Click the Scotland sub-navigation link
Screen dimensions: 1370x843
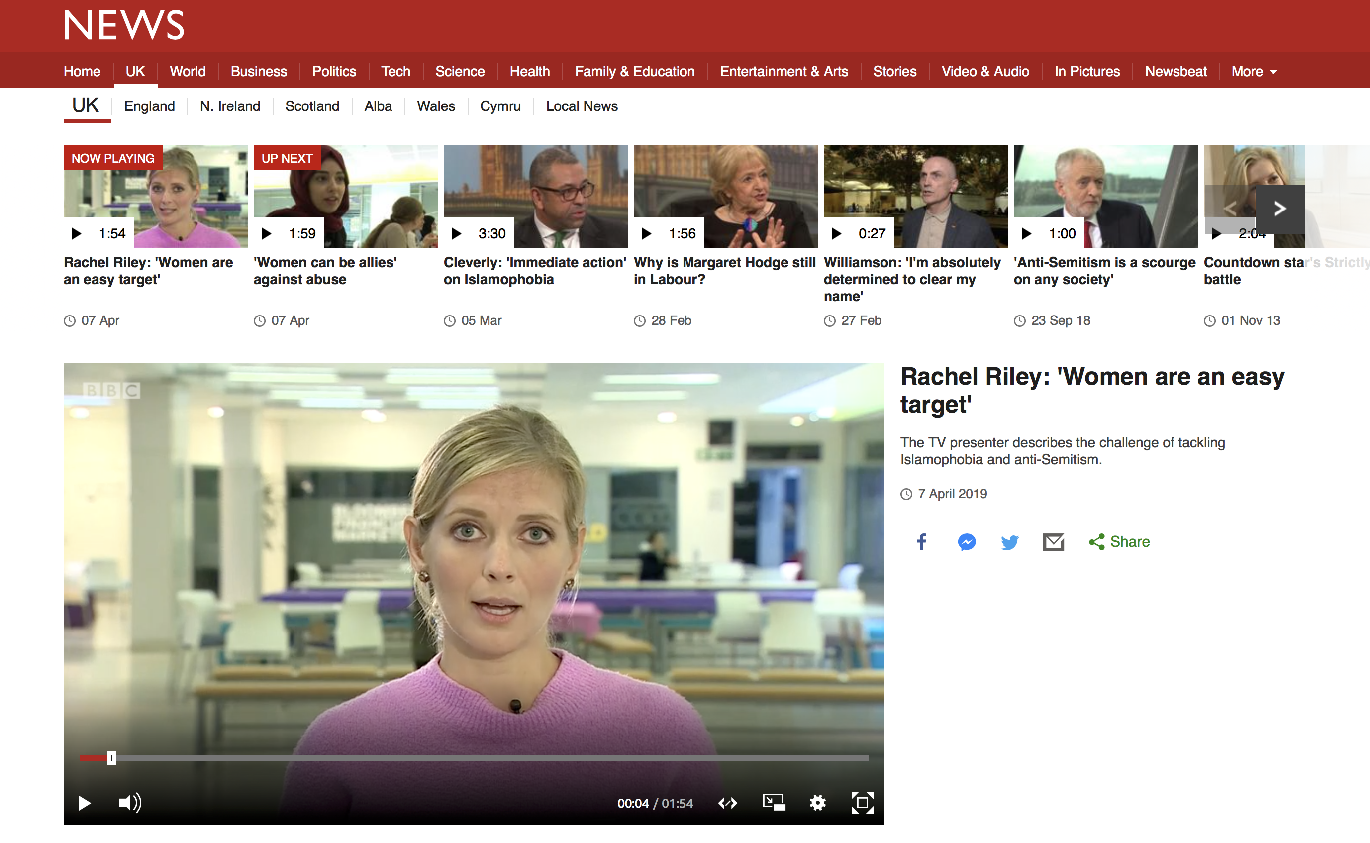312,106
